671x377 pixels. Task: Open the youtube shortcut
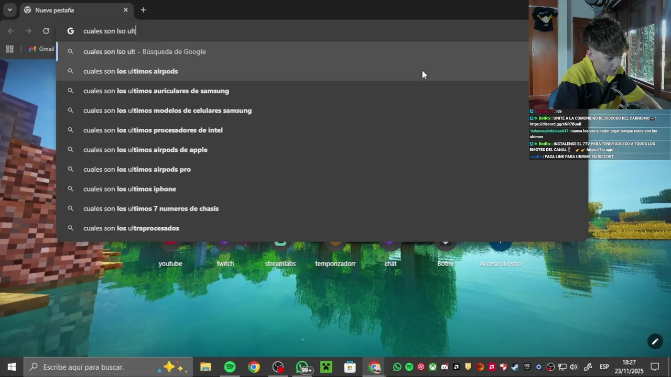[x=170, y=255]
